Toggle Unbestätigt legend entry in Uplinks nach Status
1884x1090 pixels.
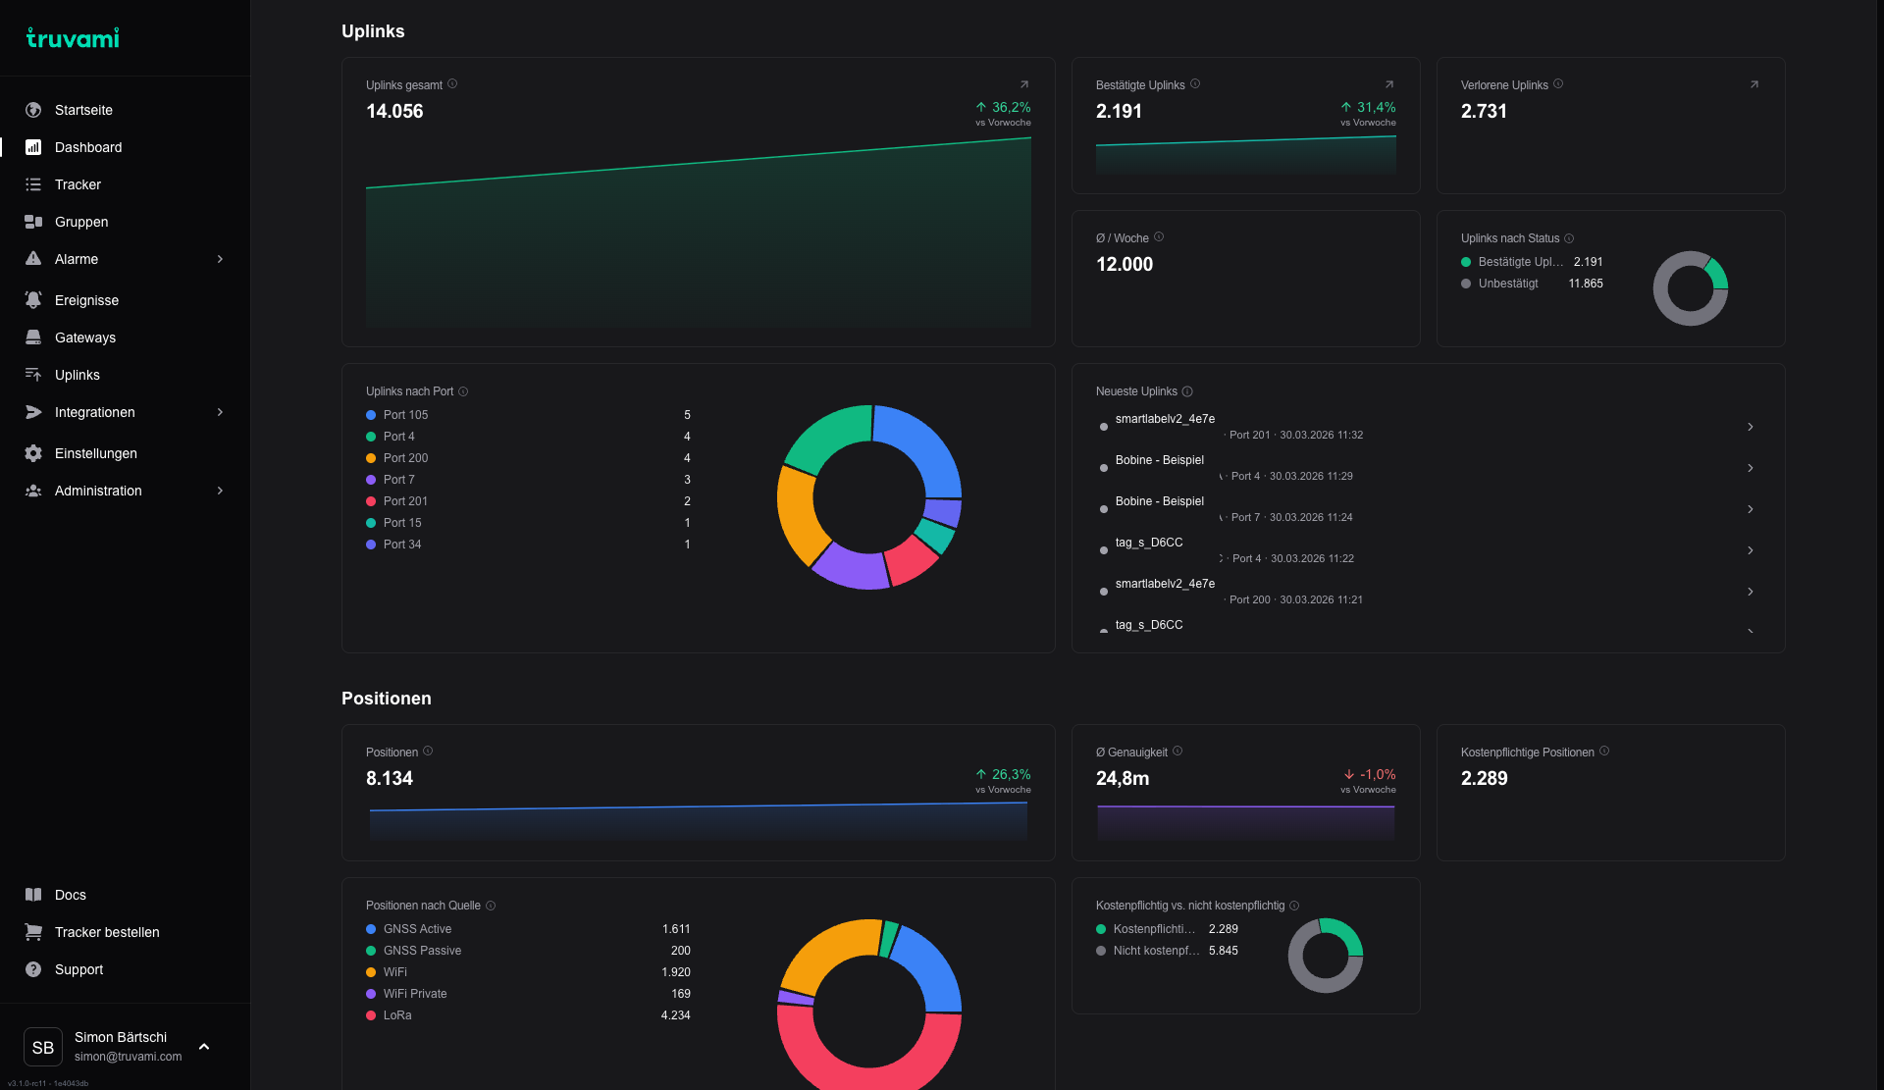pos(1507,284)
